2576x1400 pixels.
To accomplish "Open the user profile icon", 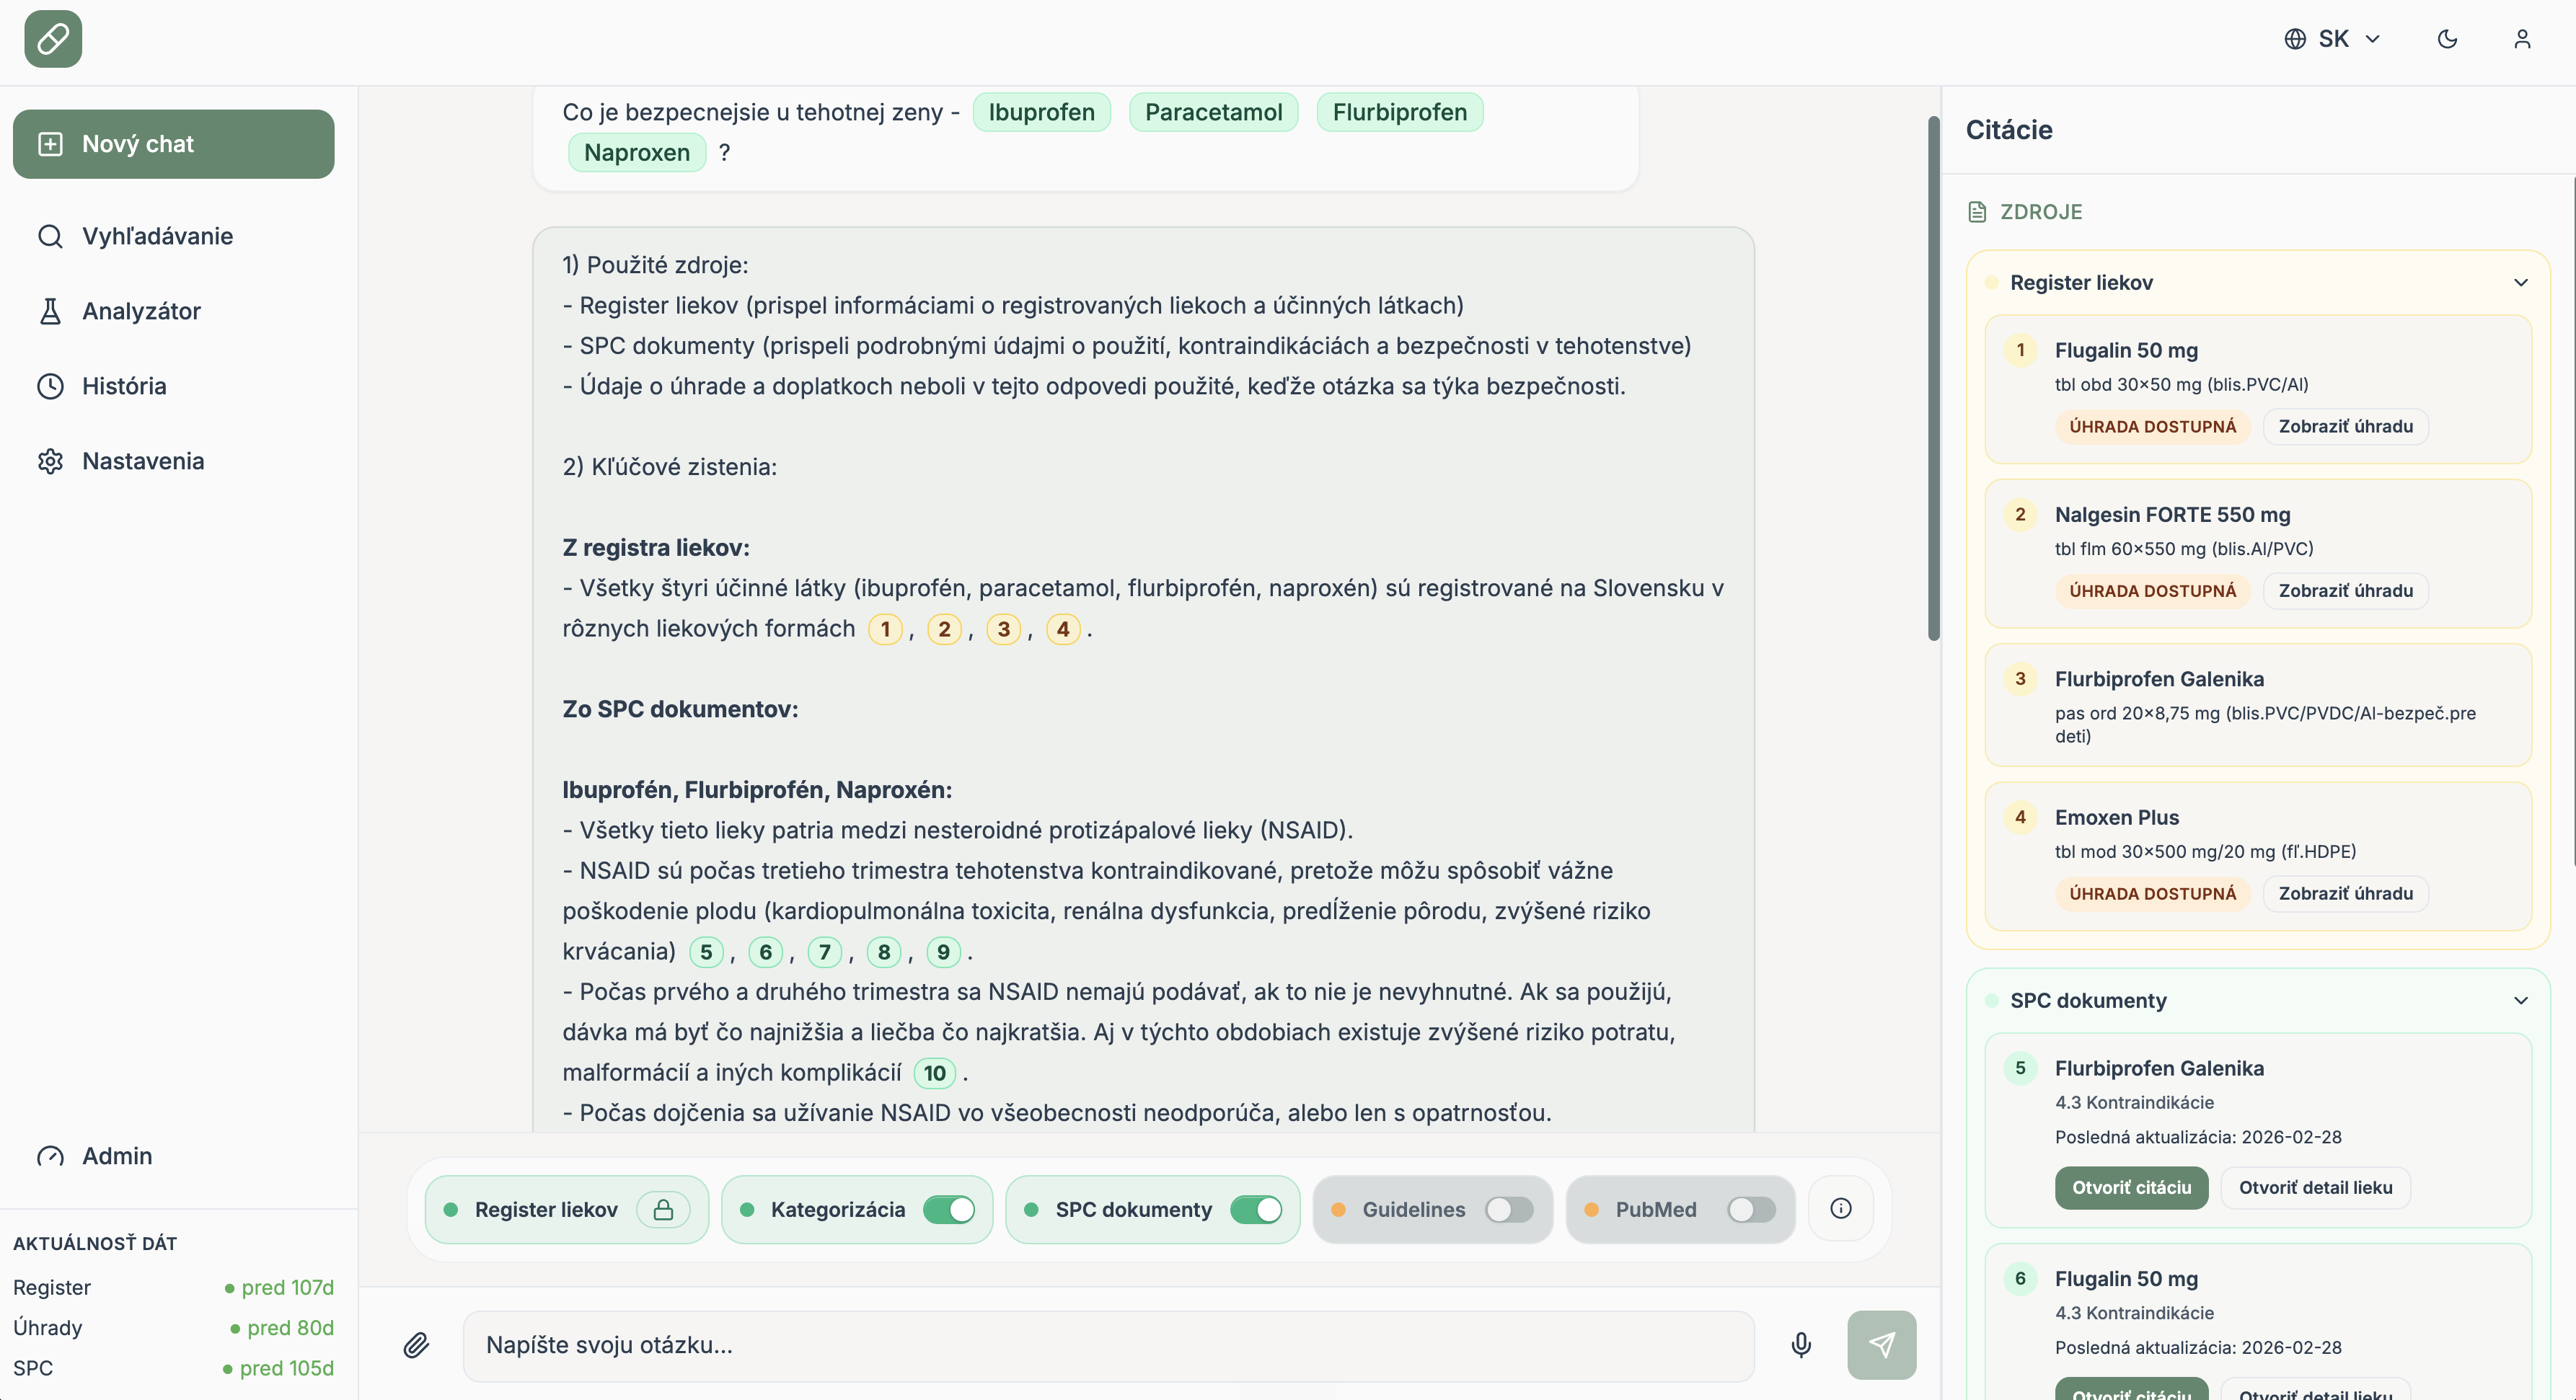I will pyautogui.click(x=2522, y=39).
